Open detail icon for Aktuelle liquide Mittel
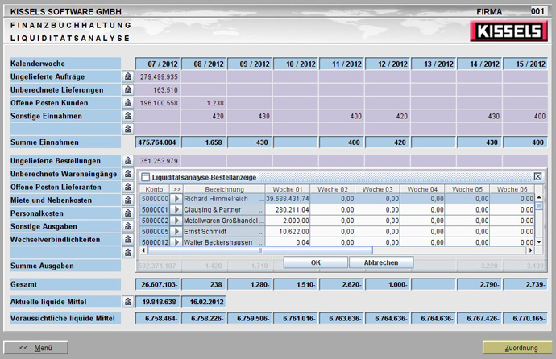Viewport: 556px width, 359px height. coord(127,302)
